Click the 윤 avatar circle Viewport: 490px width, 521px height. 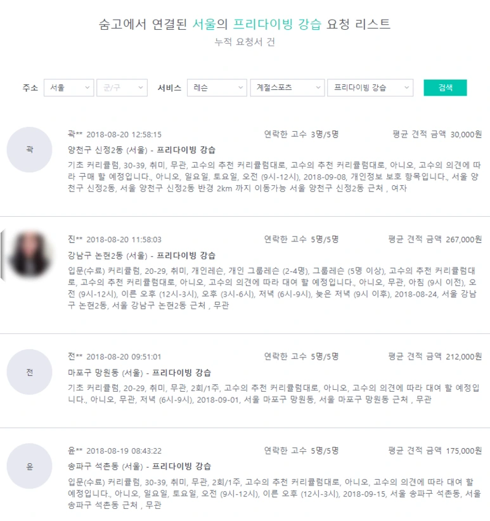(x=30, y=466)
